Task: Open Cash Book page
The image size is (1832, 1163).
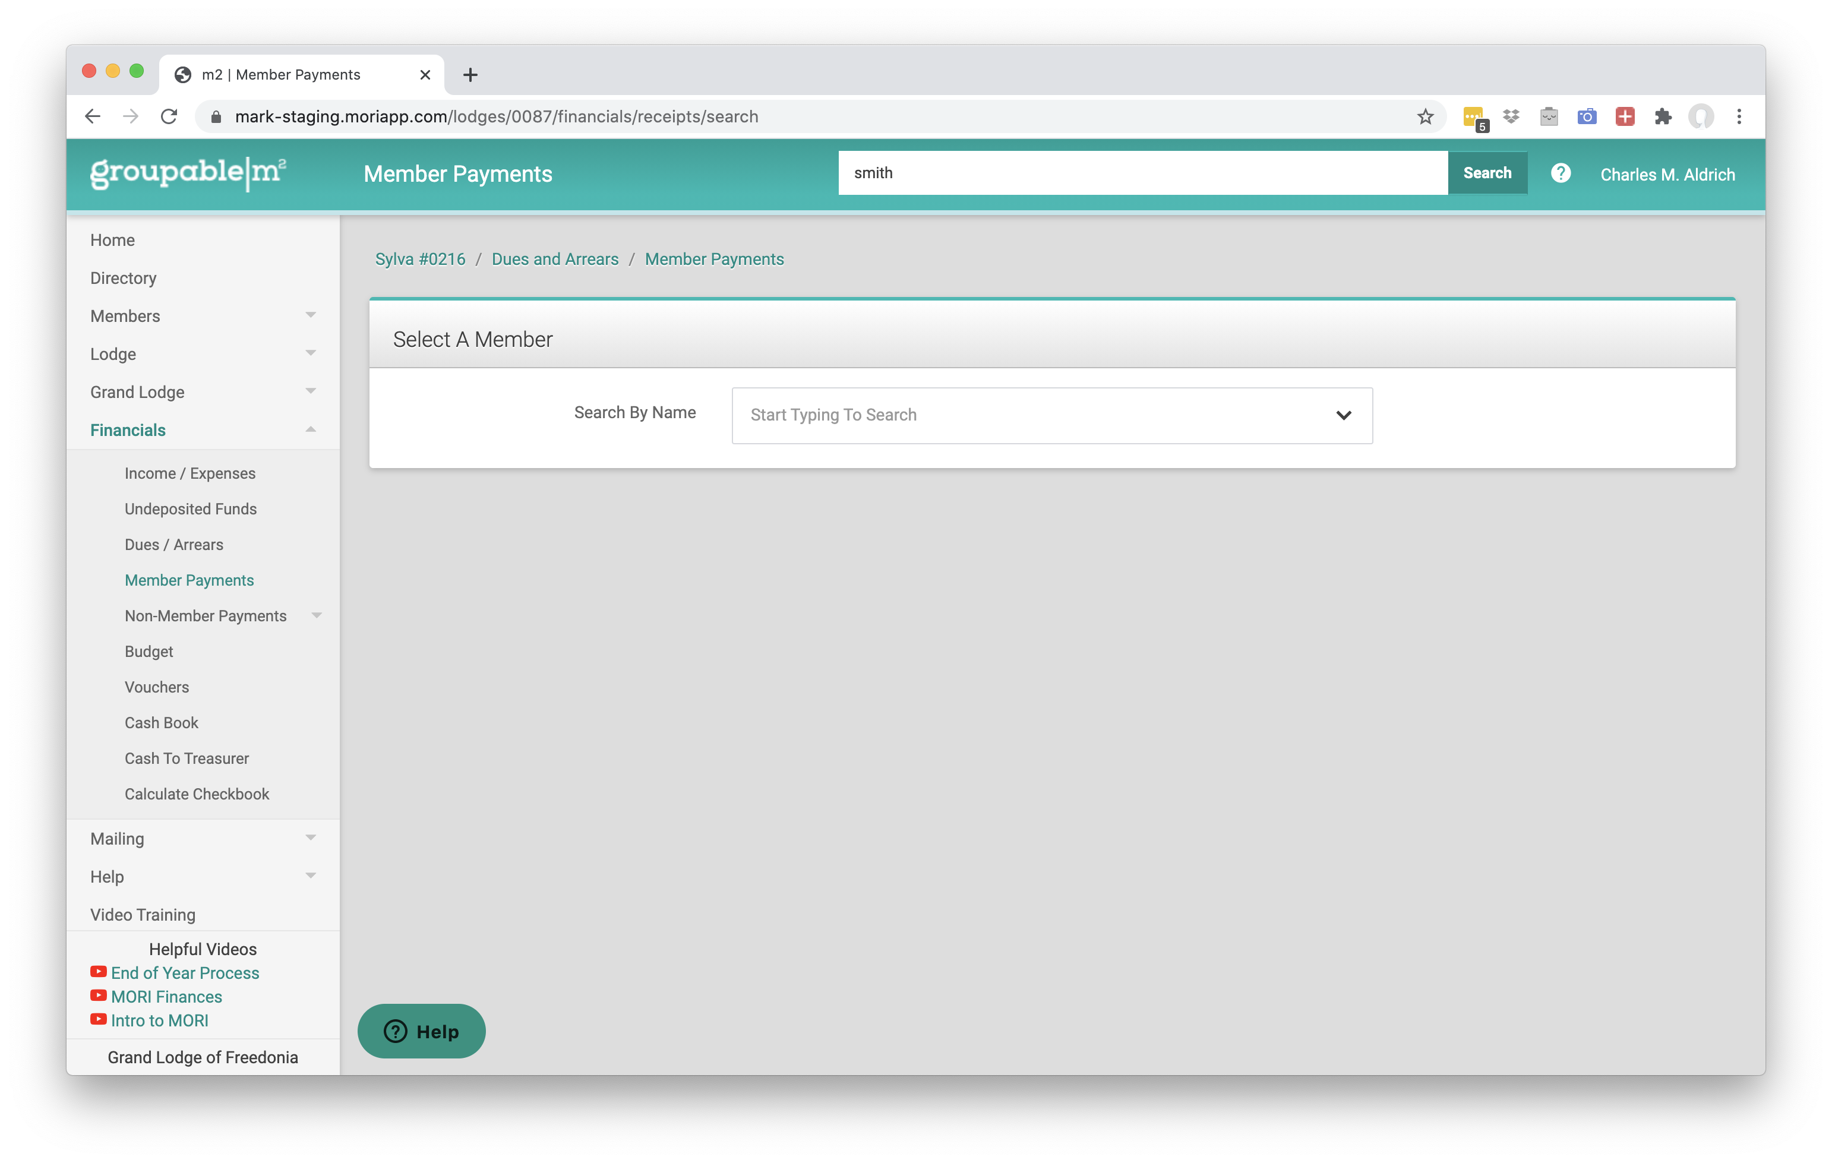Action: (162, 723)
